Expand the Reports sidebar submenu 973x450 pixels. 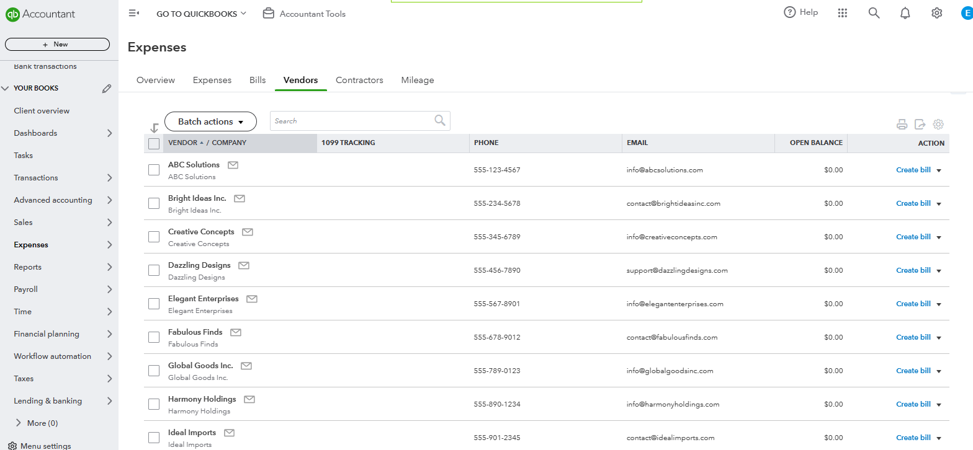tap(109, 267)
